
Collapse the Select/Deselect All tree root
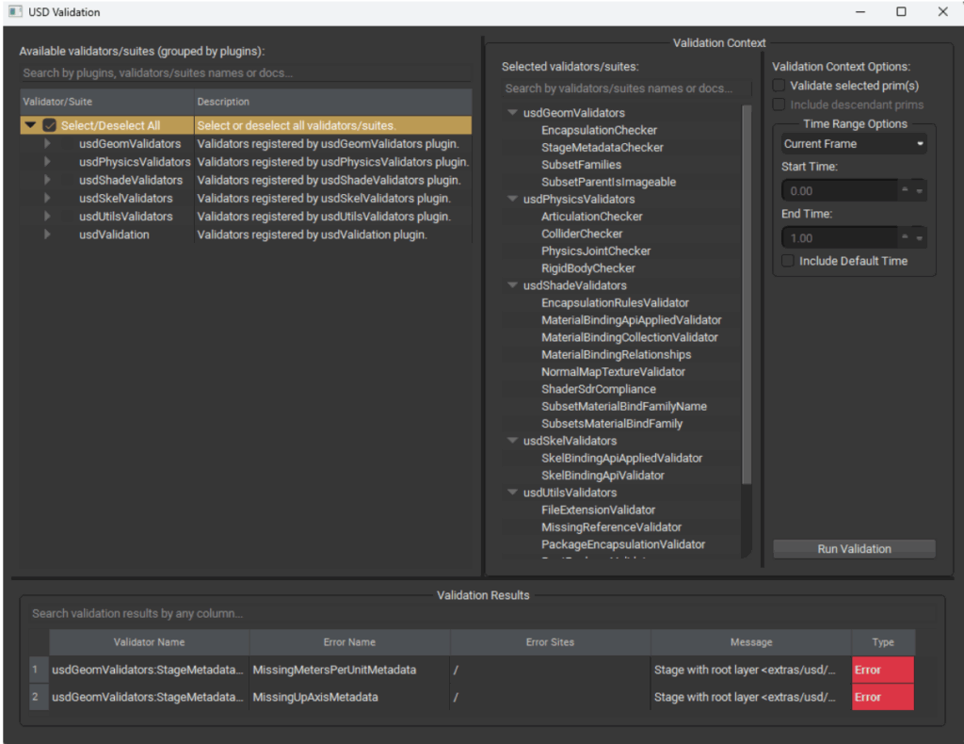(x=31, y=125)
